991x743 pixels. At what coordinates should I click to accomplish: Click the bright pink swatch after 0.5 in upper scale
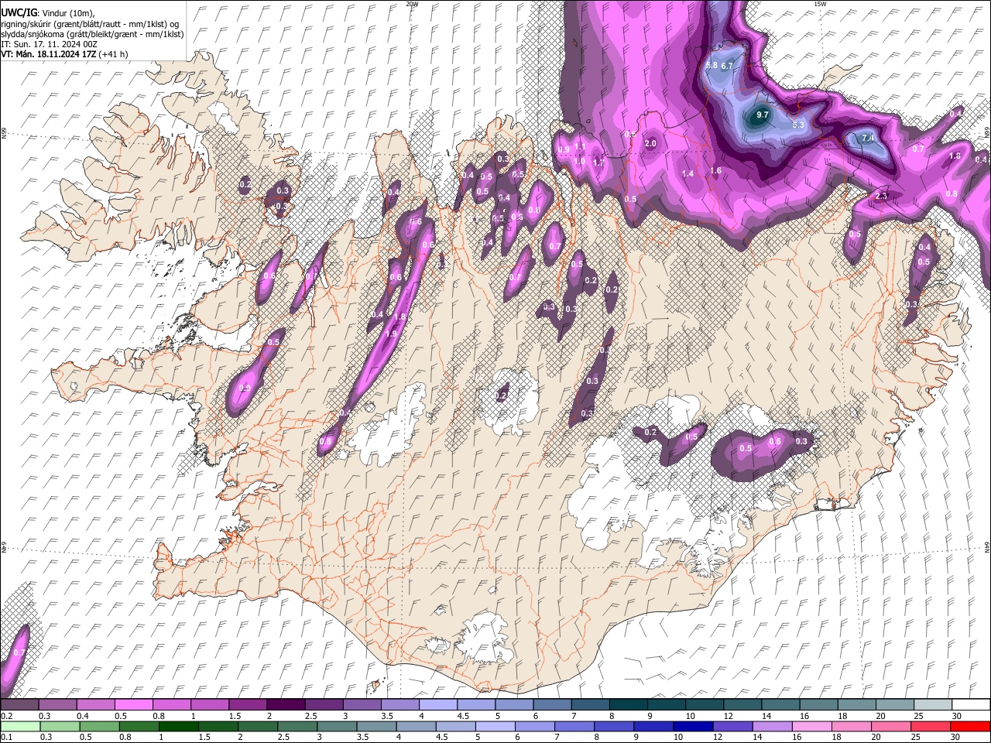tap(134, 704)
